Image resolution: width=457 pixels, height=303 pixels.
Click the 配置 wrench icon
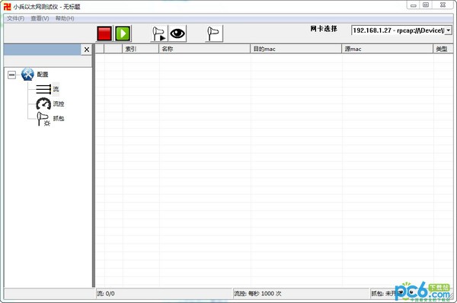(27, 75)
